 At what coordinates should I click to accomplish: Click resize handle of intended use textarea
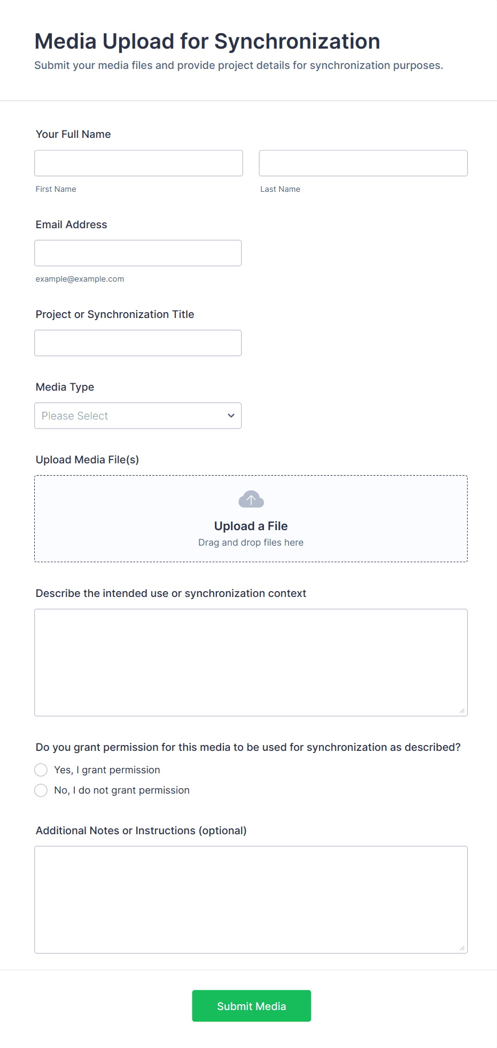pyautogui.click(x=462, y=711)
